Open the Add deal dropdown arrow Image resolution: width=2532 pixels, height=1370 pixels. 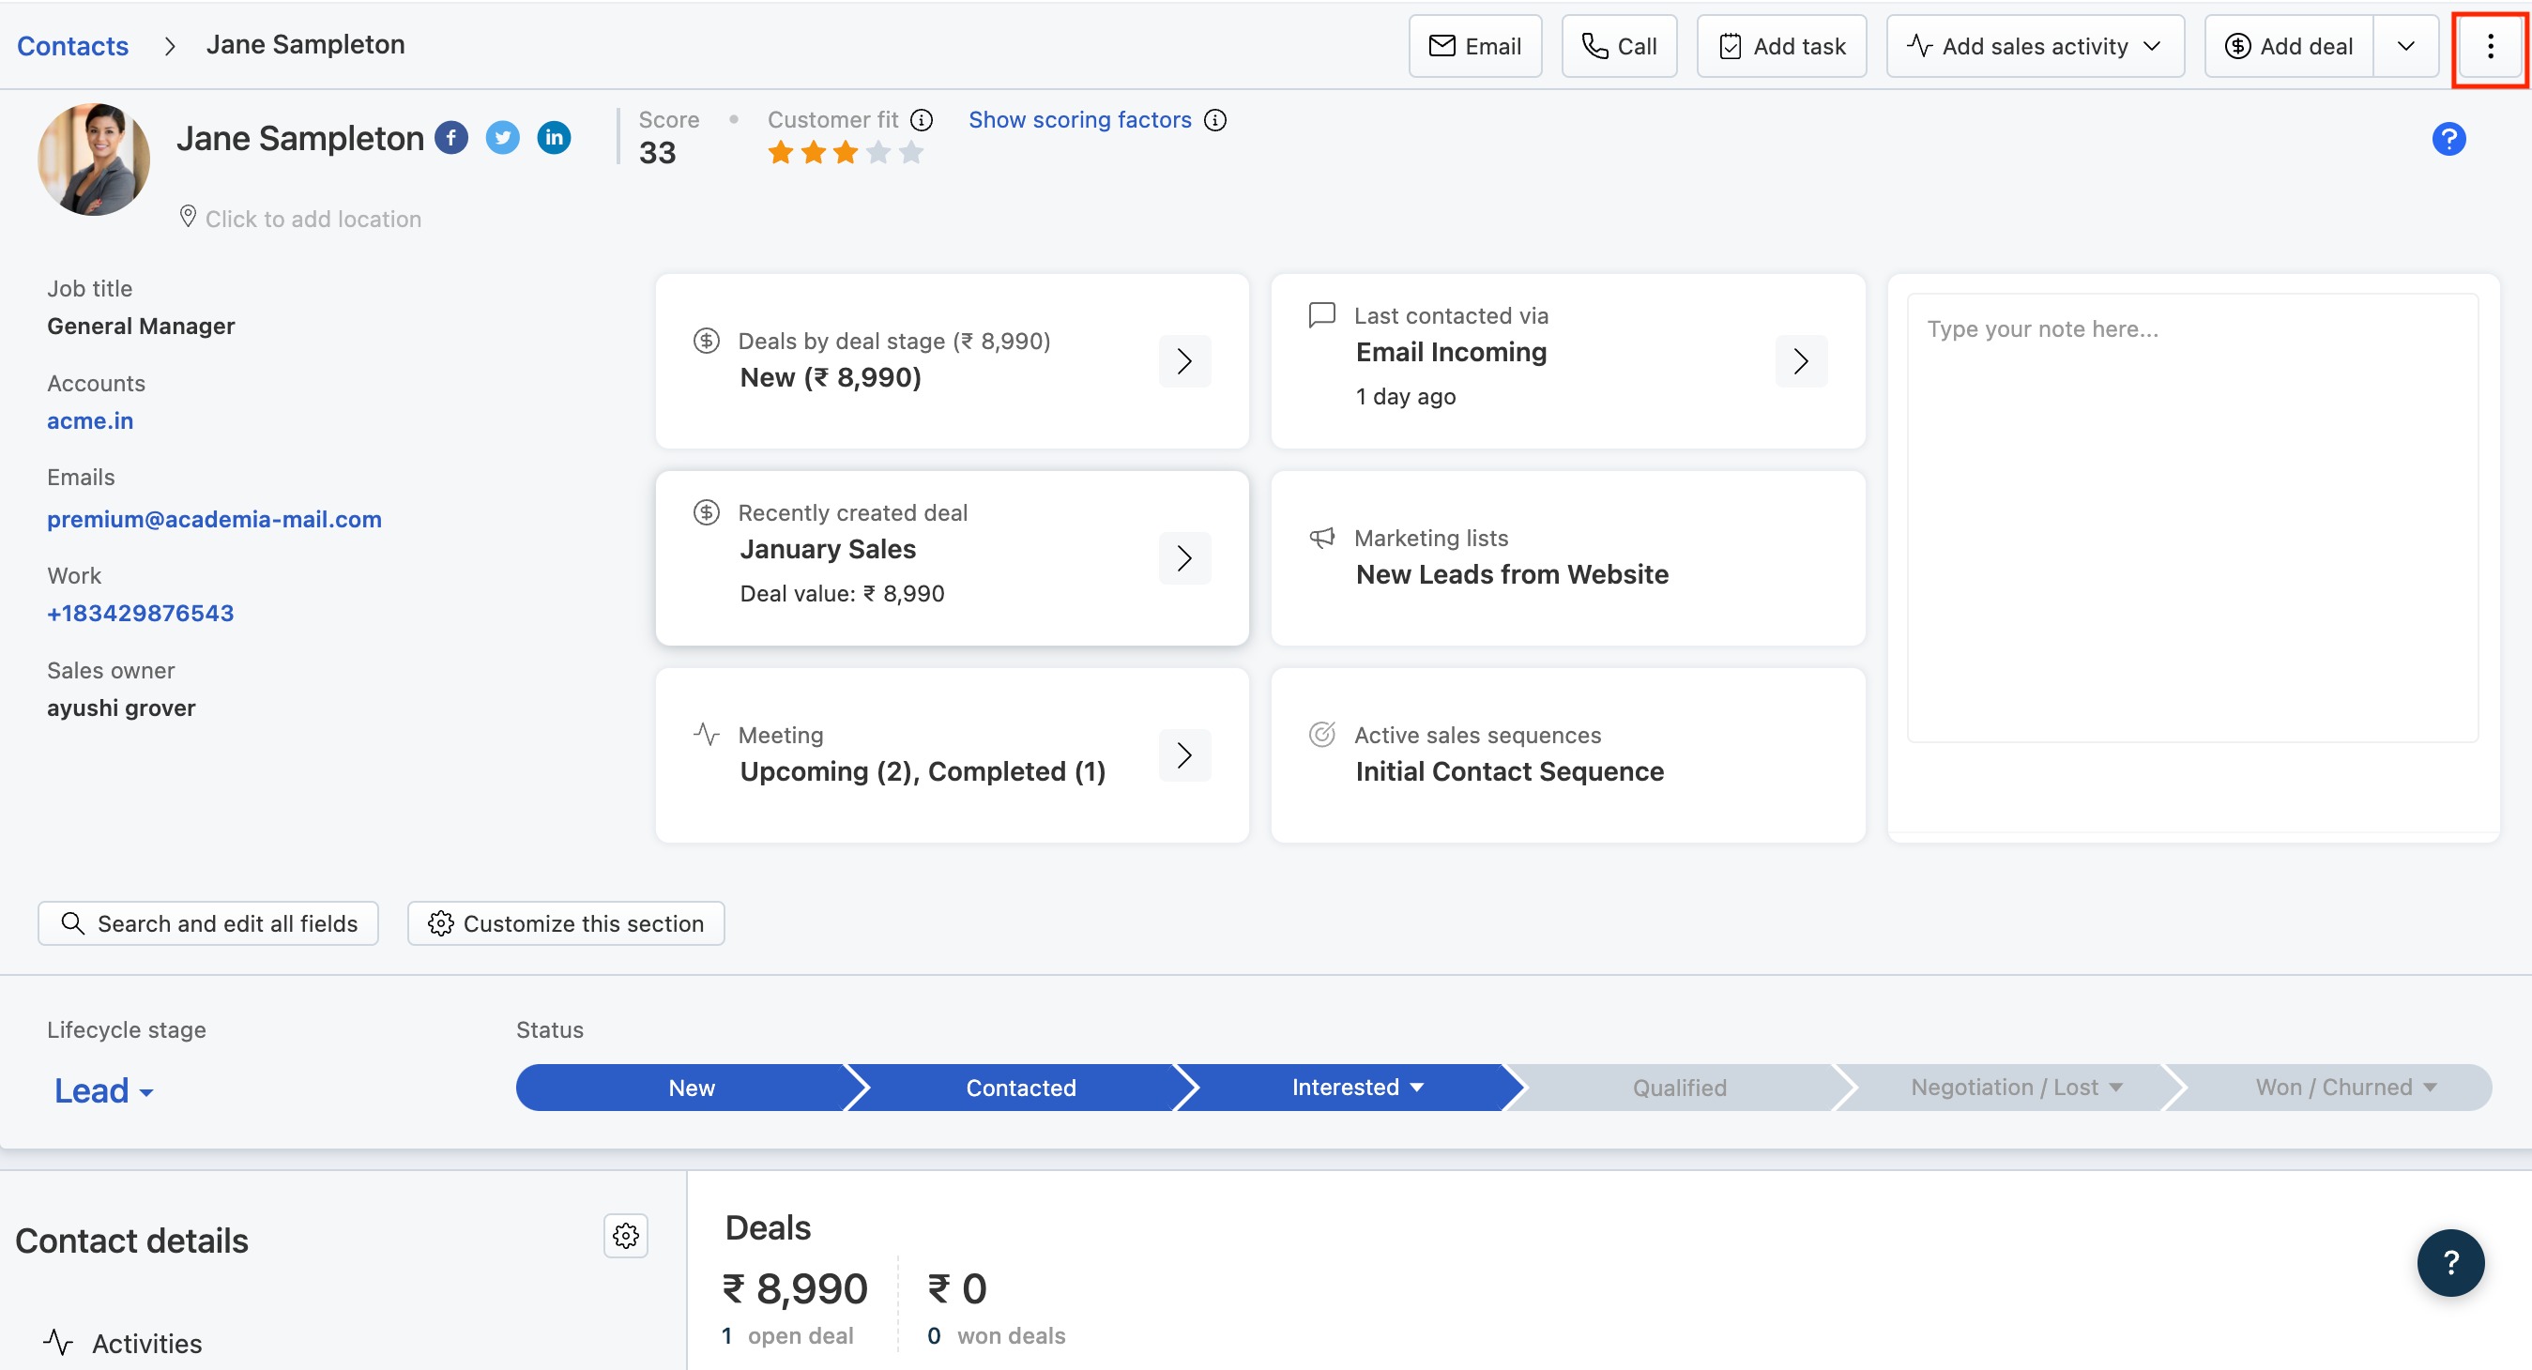click(x=2405, y=46)
